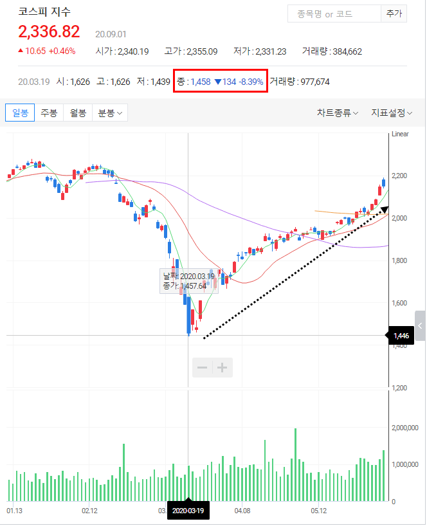The image size is (427, 528).
Task: Click the 거래량 384,662 value
Action: (332, 51)
